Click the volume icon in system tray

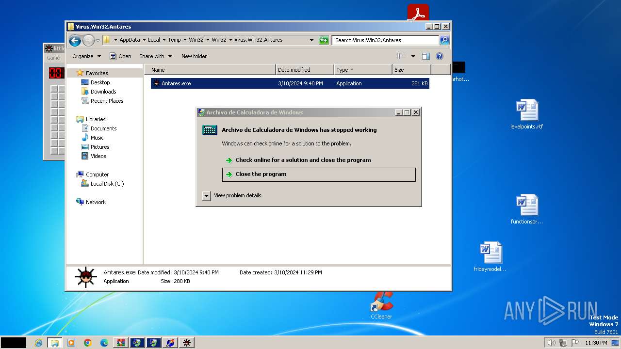(x=551, y=343)
